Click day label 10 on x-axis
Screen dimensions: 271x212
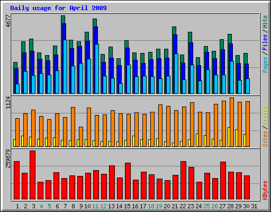[x=87, y=206]
